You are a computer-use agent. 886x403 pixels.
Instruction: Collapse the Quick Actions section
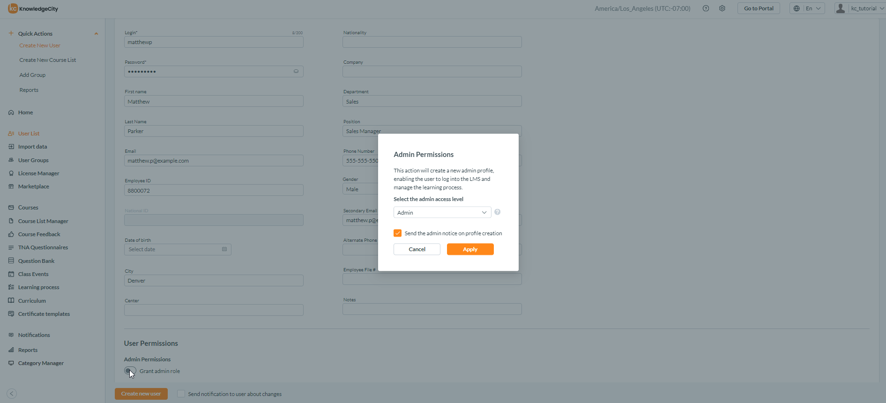click(96, 34)
